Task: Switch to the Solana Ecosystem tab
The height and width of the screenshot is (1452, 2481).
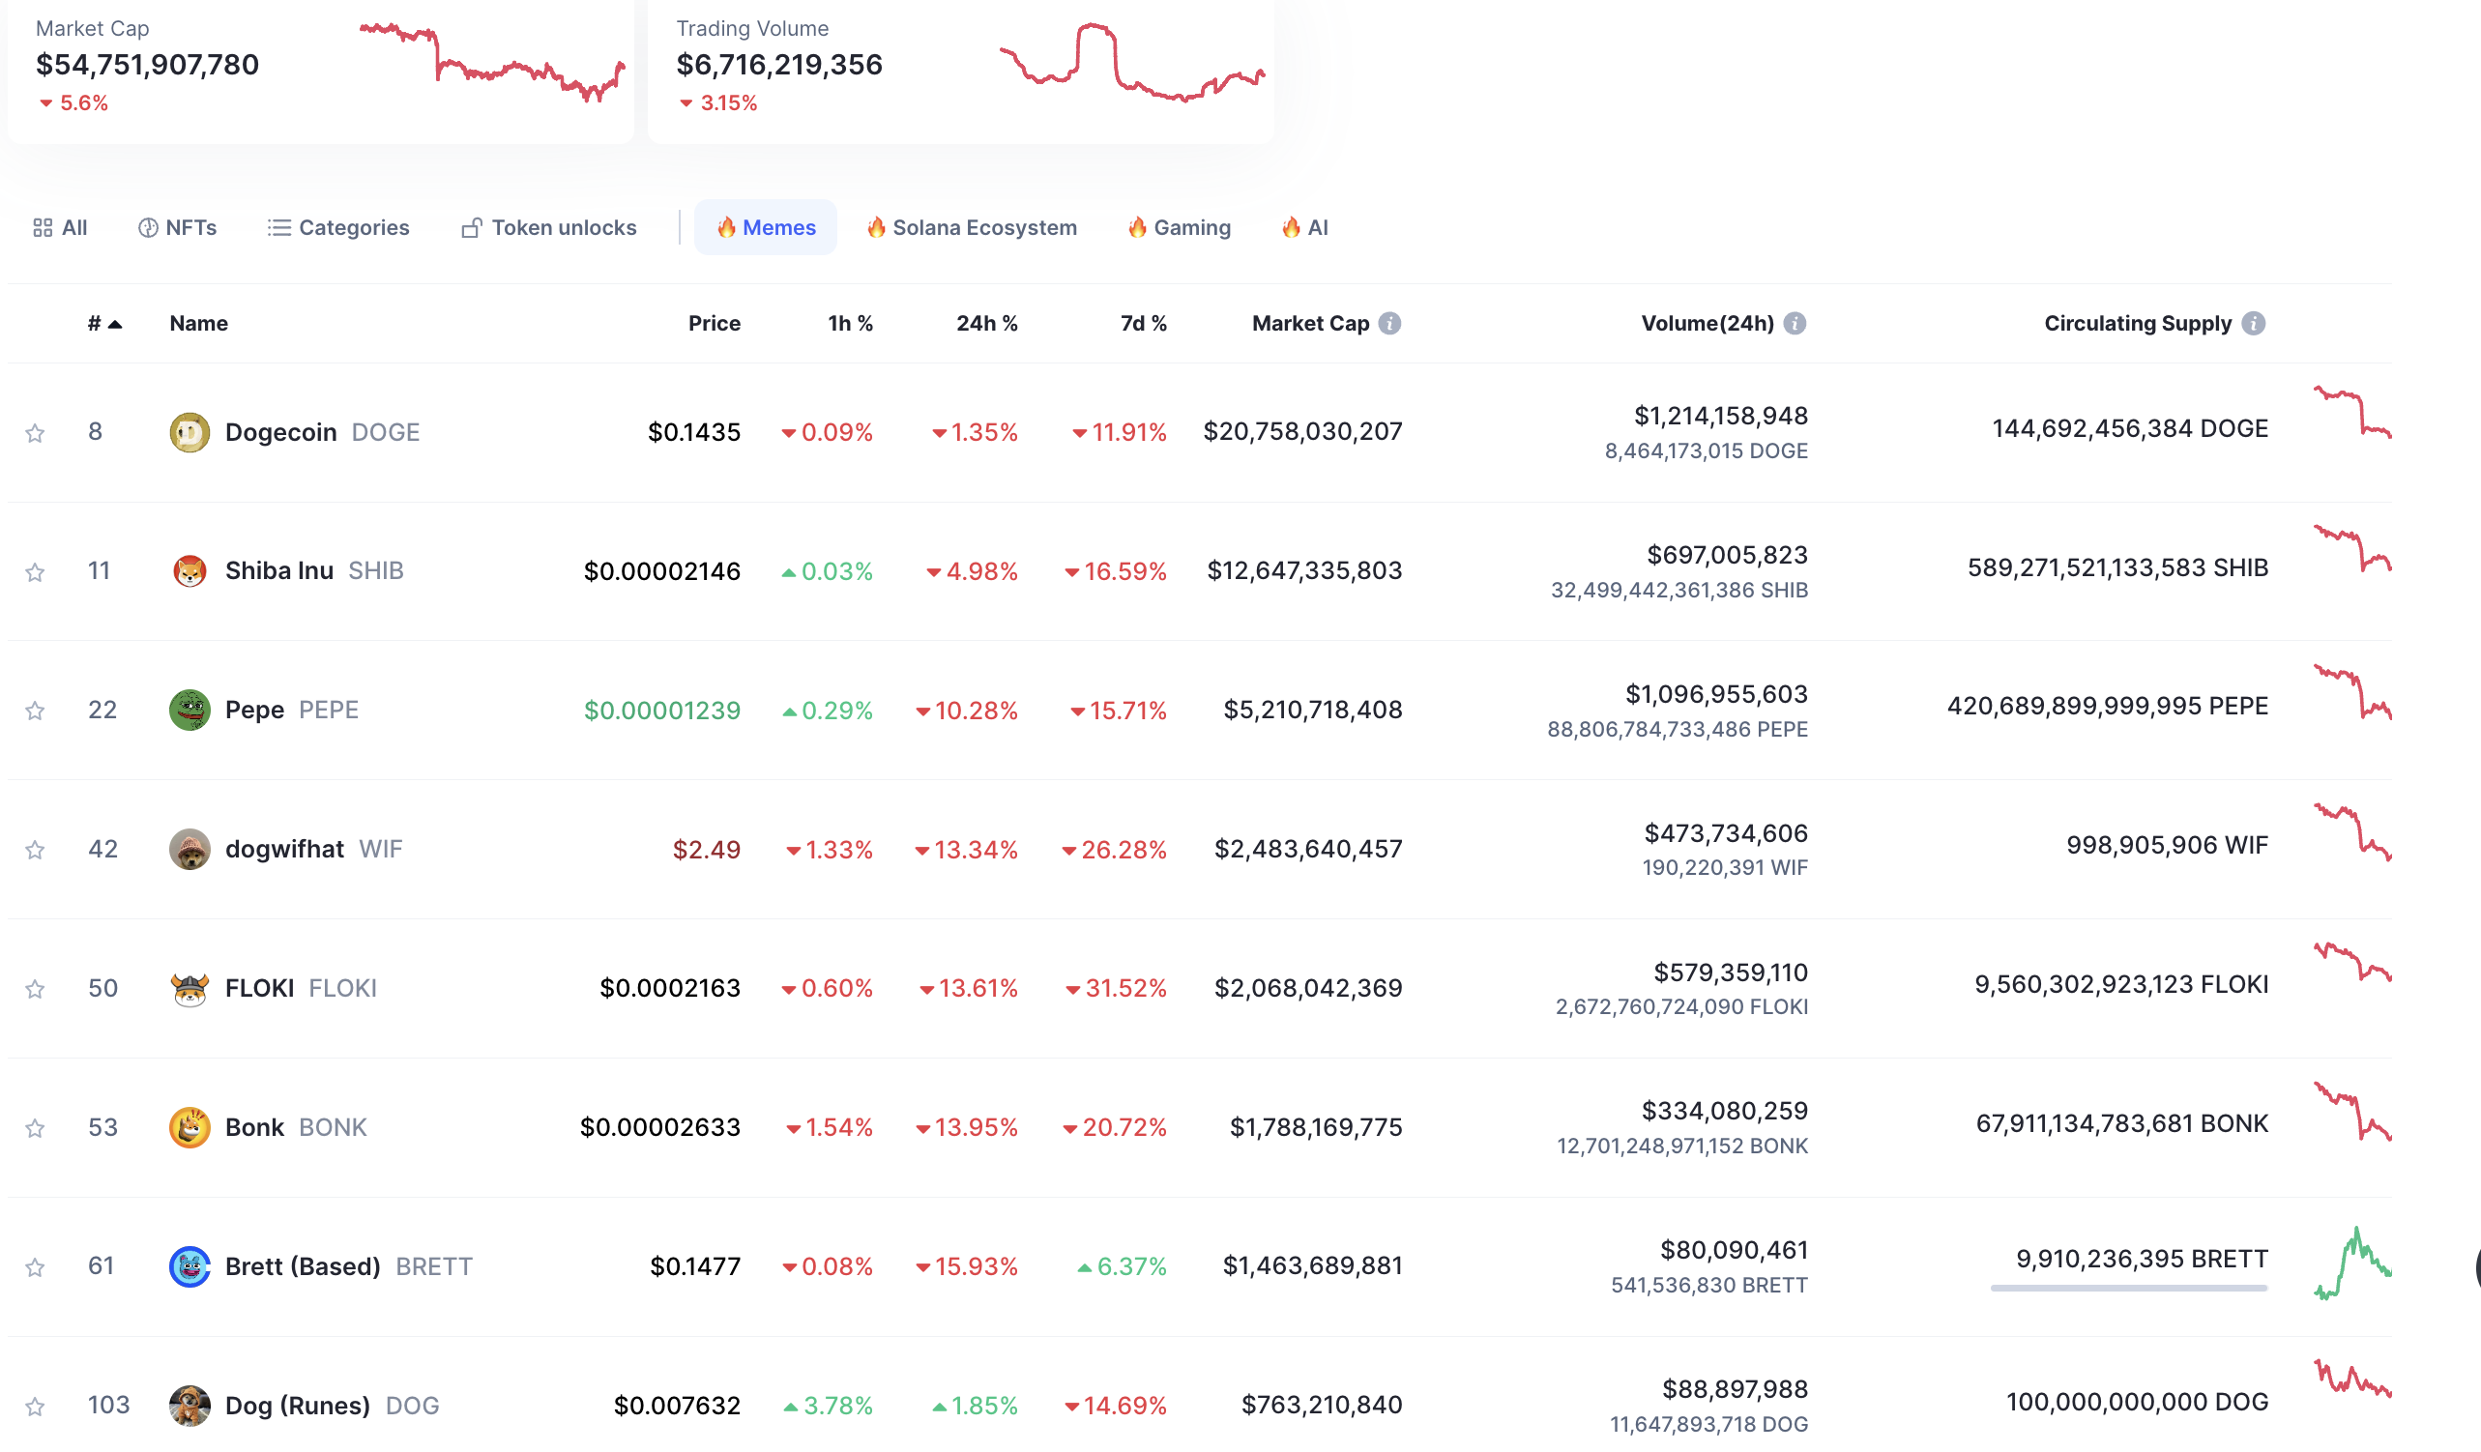Action: [972, 227]
